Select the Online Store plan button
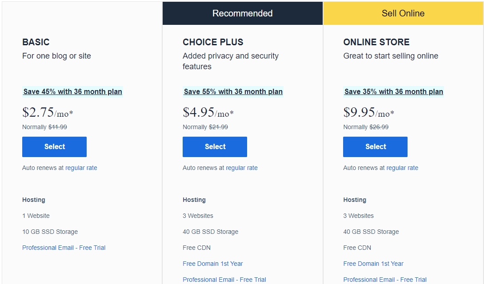Screen dimensions: 484x284 coord(376,146)
